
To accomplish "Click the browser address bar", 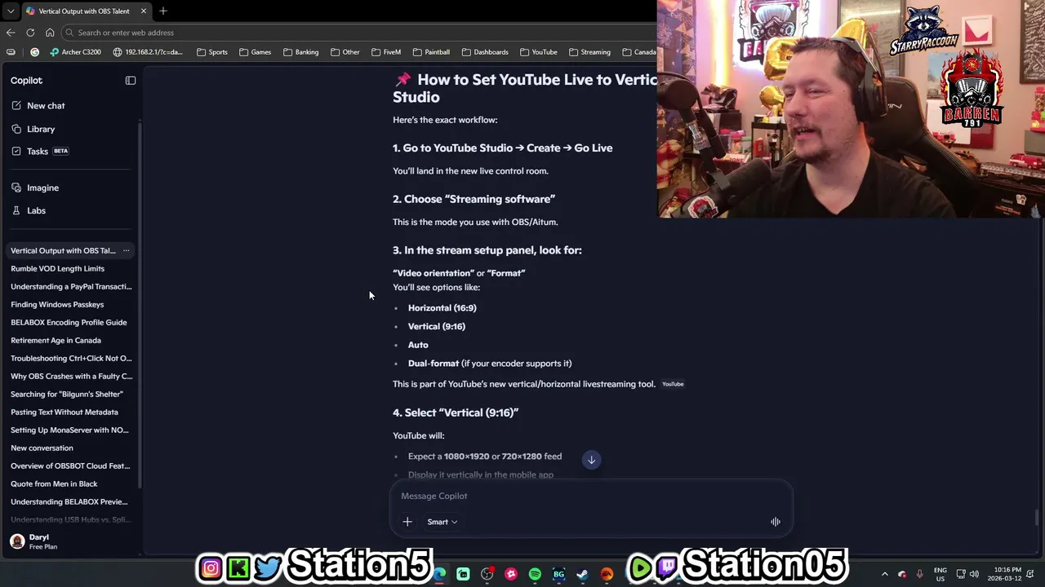I will pyautogui.click(x=359, y=33).
